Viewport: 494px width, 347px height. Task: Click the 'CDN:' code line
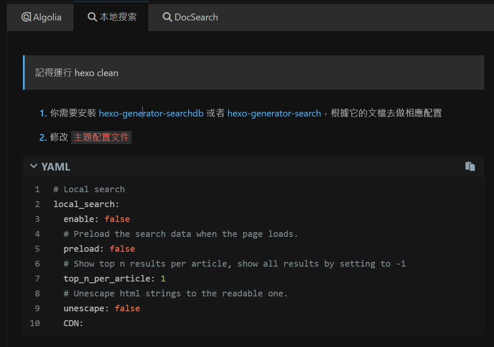coord(73,323)
